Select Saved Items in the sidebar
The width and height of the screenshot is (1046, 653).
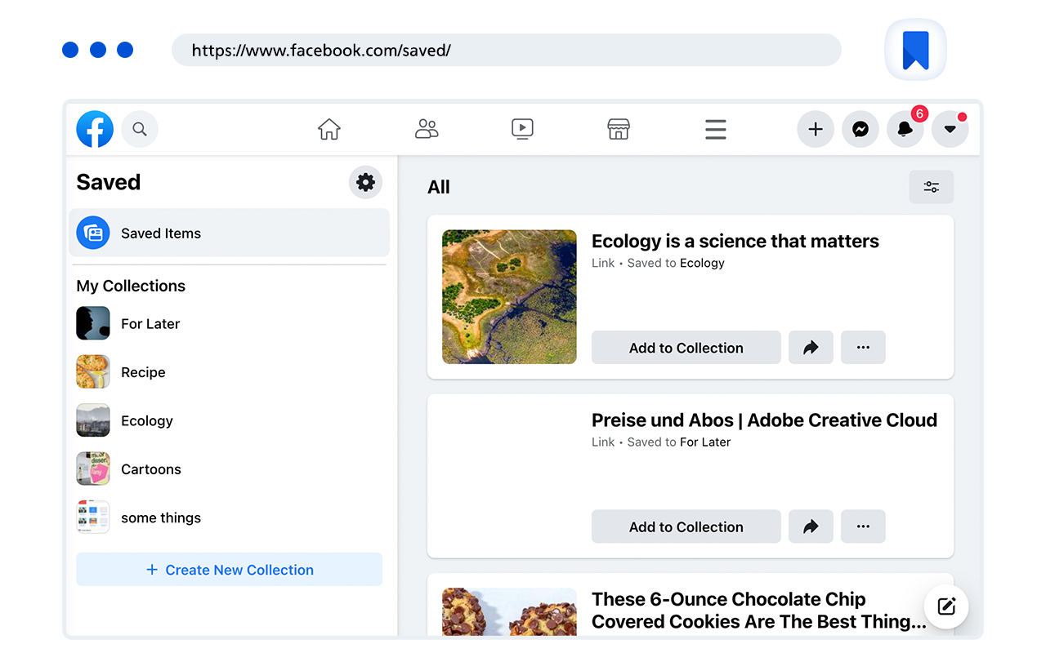point(229,233)
